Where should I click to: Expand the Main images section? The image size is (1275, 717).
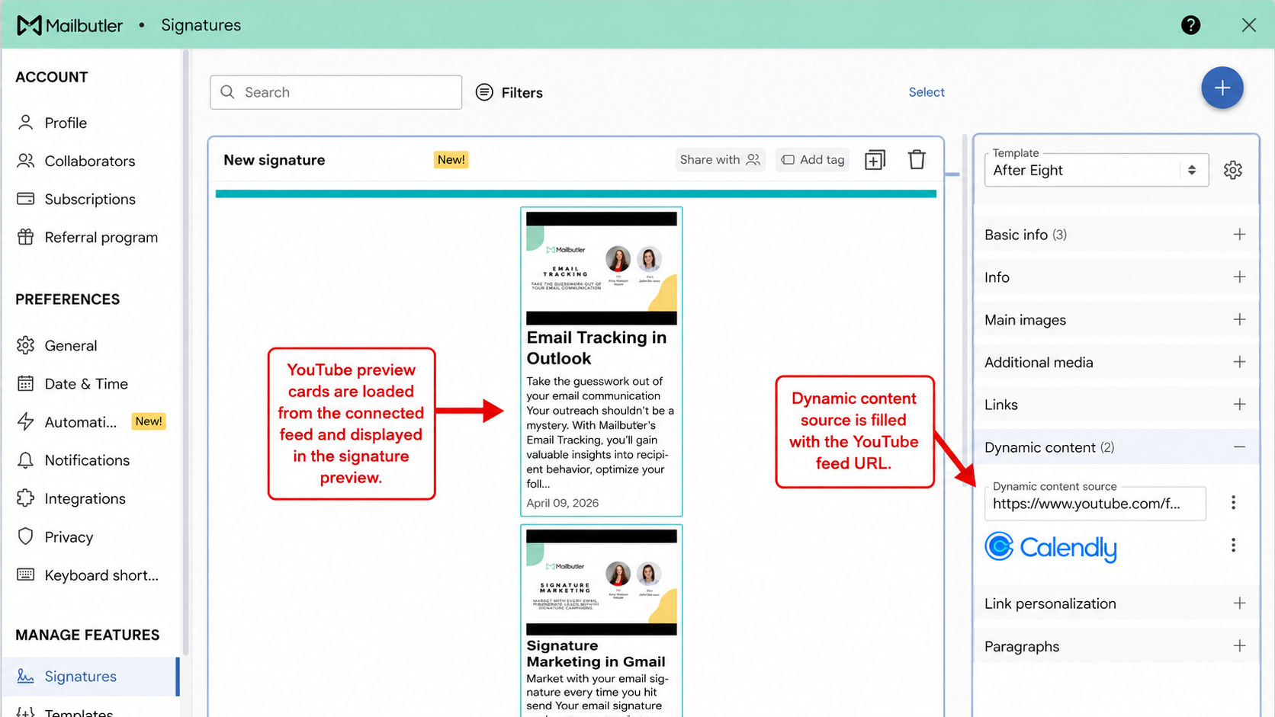[x=1116, y=320]
